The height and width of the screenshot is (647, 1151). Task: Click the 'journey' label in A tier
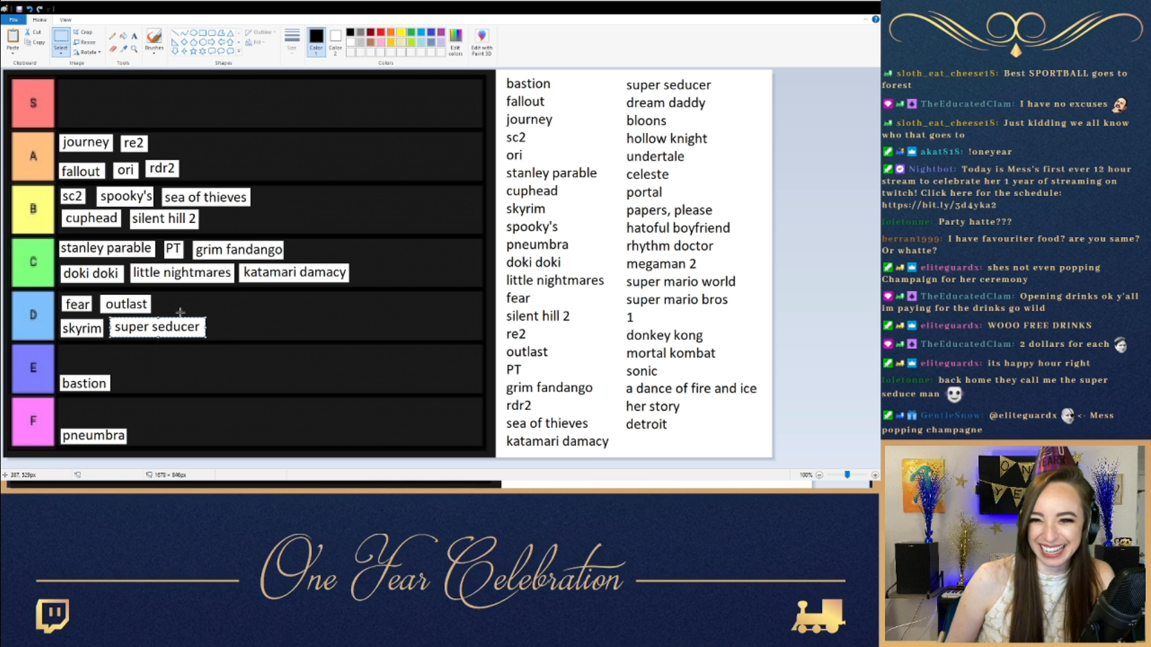pos(86,142)
